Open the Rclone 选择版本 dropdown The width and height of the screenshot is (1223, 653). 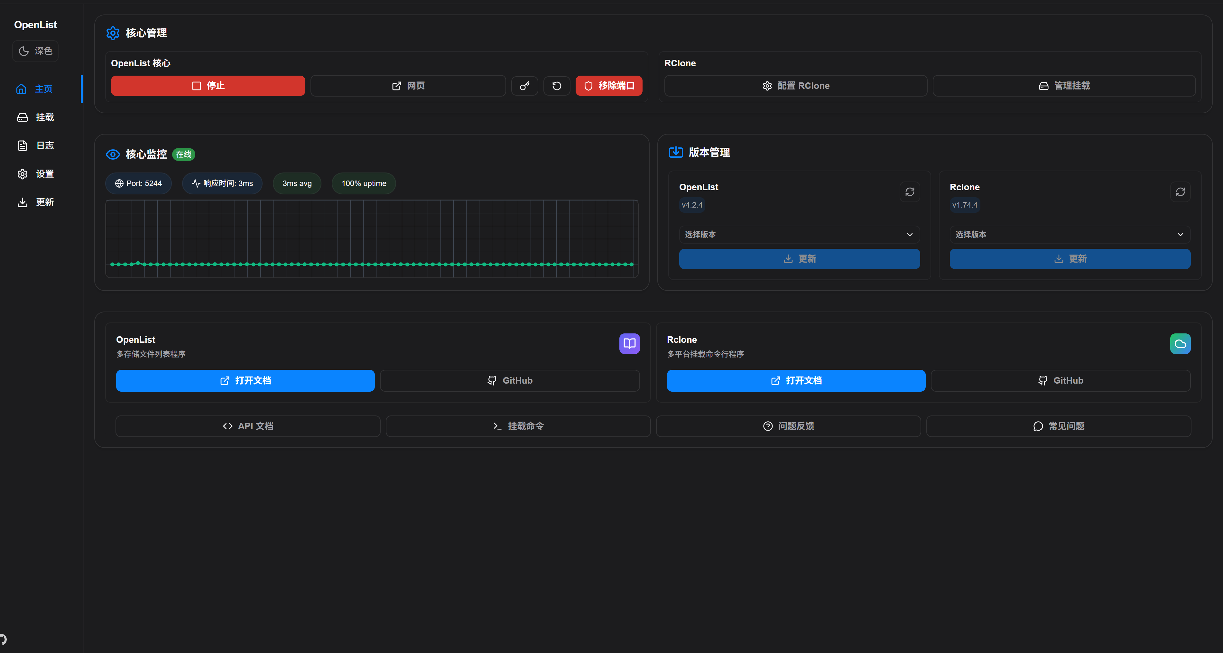tap(1070, 235)
